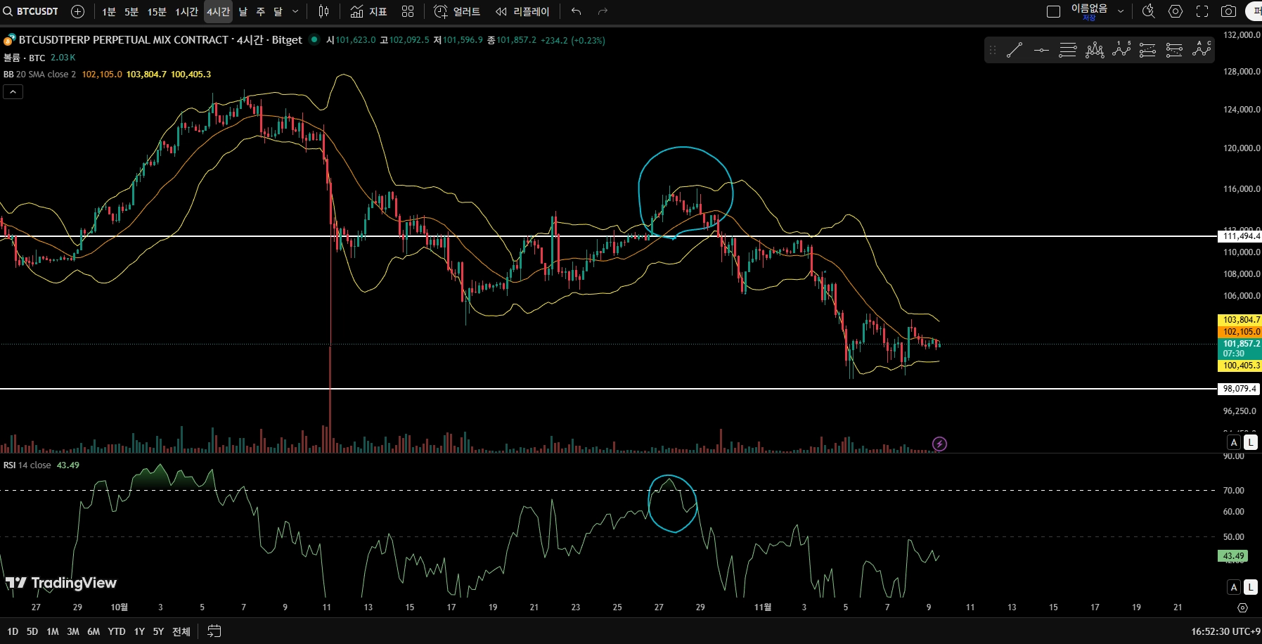1262x644 pixels.
Task: Select the Fibonacci retracement tool
Action: pyautogui.click(x=1068, y=50)
